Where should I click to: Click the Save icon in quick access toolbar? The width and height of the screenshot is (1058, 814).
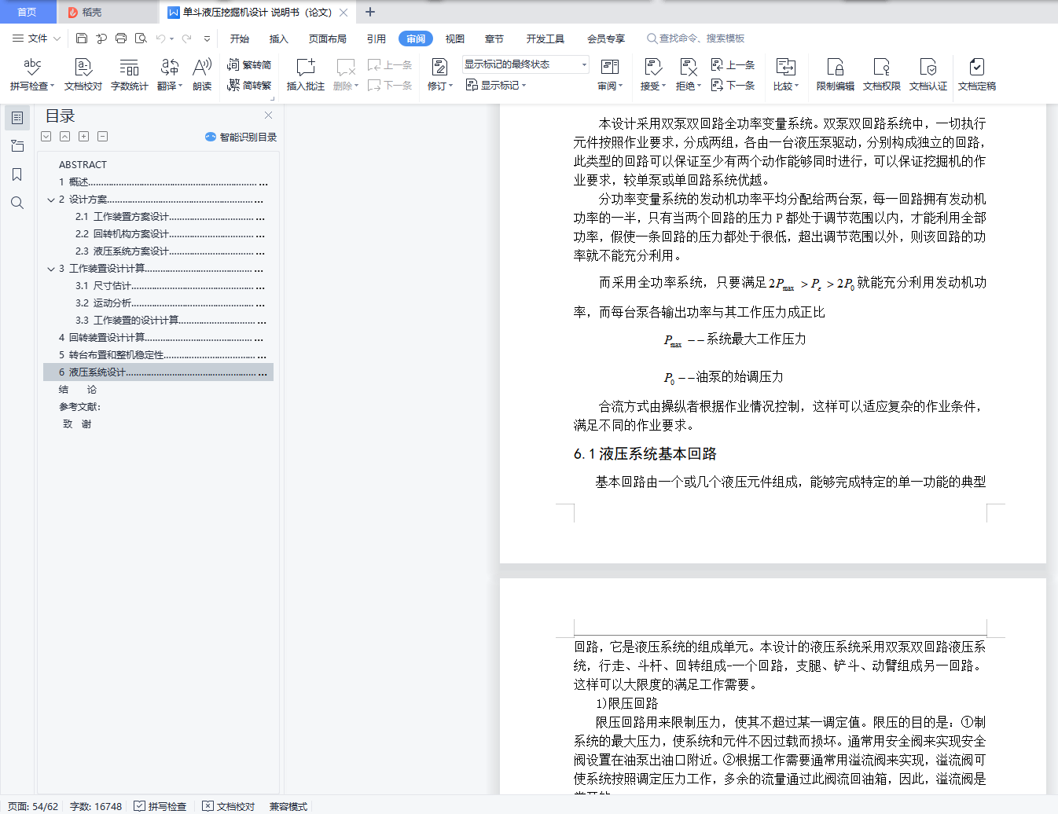(82, 38)
